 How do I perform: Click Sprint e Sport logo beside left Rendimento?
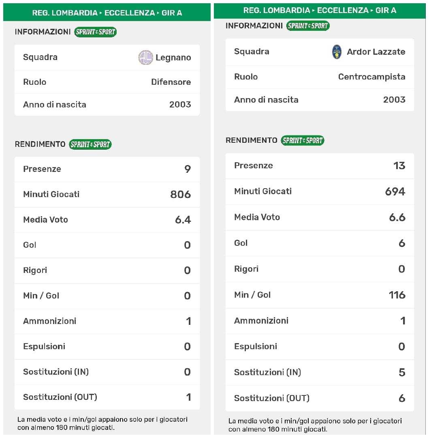pyautogui.click(x=90, y=144)
